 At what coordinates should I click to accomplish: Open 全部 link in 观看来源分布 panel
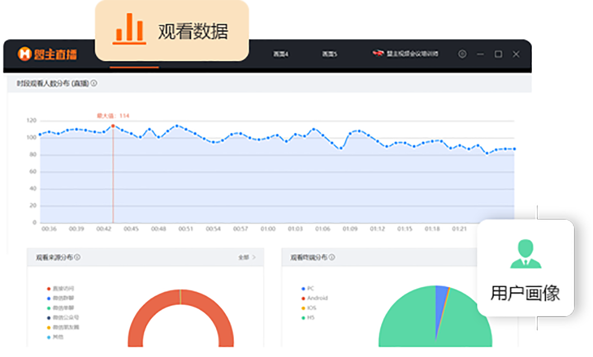[243, 257]
